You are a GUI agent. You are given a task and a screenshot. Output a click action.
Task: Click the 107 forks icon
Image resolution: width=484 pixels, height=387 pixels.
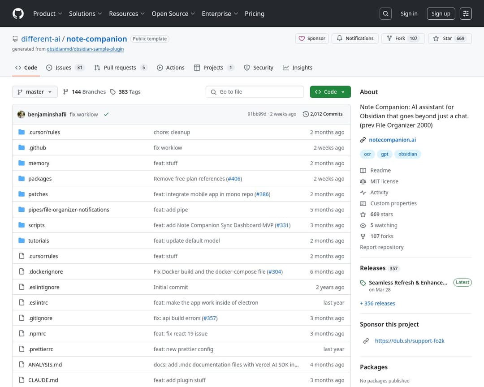[363, 236]
